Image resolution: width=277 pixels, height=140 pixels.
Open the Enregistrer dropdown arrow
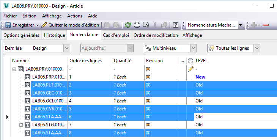37,25
